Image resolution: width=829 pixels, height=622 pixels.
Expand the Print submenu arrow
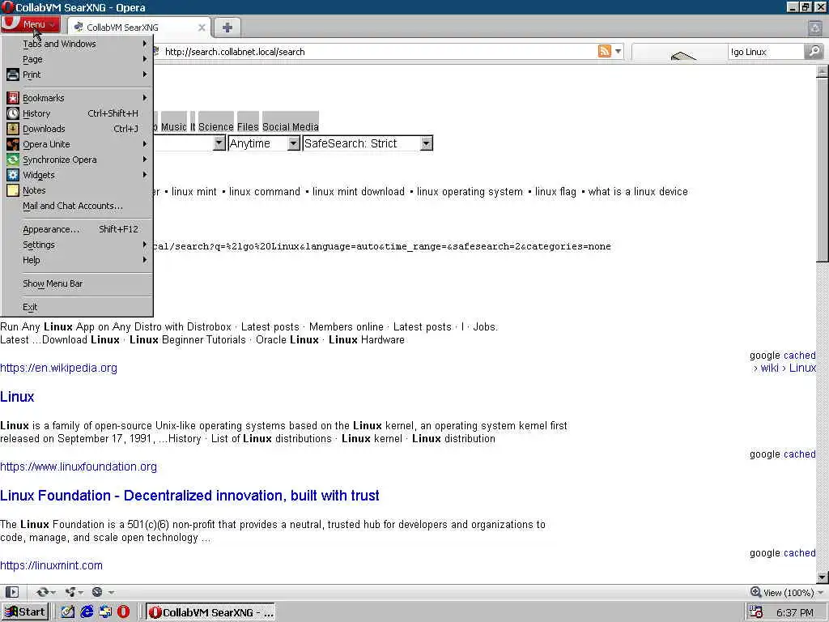click(144, 75)
